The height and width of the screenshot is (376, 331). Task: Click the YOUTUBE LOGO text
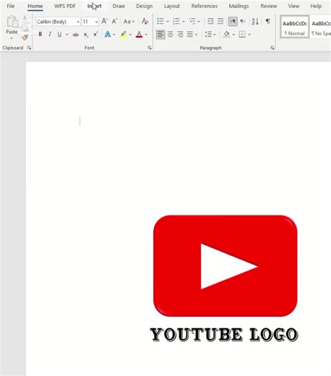coord(224,335)
